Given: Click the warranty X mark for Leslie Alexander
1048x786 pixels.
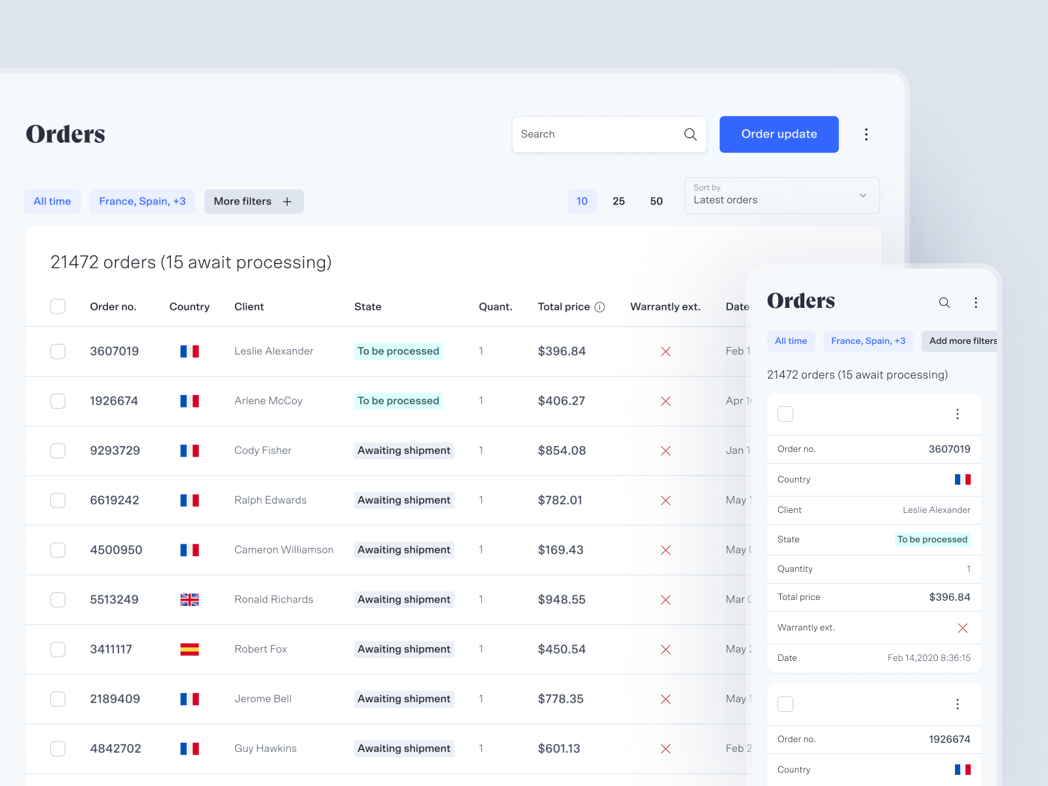Looking at the screenshot, I should point(665,352).
